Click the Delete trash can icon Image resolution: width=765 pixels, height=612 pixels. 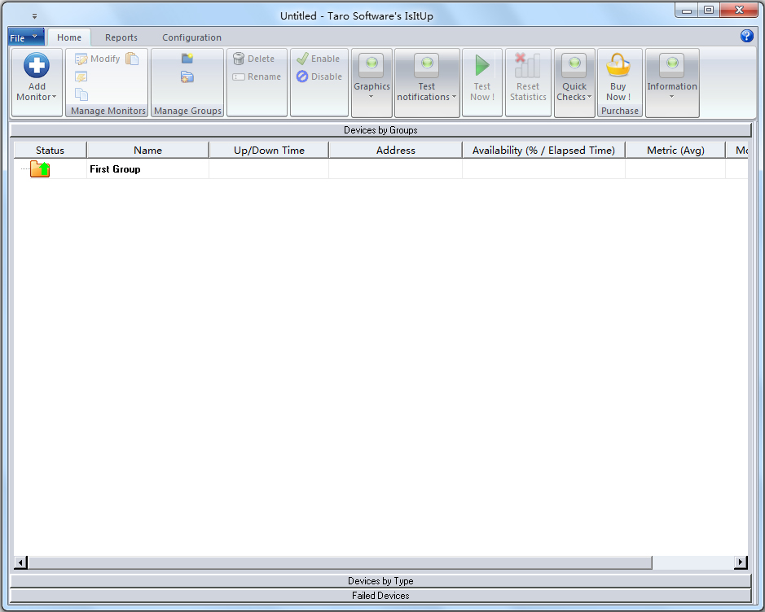point(239,59)
